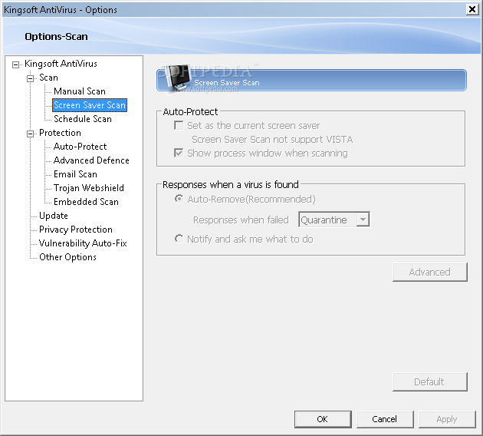Select Auto-Remove (Recommended) radio option
The width and height of the screenshot is (483, 436).
[x=179, y=199]
